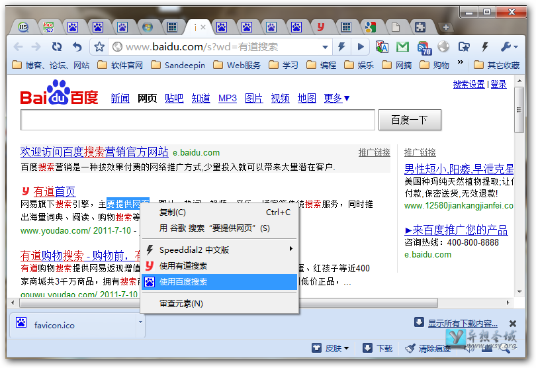Click the bookmark star icon
The height and width of the screenshot is (368, 536).
pyautogui.click(x=99, y=47)
